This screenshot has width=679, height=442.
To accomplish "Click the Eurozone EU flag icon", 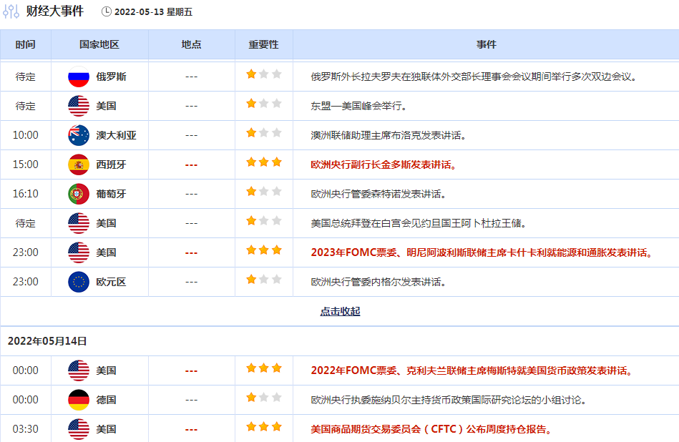I will [78, 282].
